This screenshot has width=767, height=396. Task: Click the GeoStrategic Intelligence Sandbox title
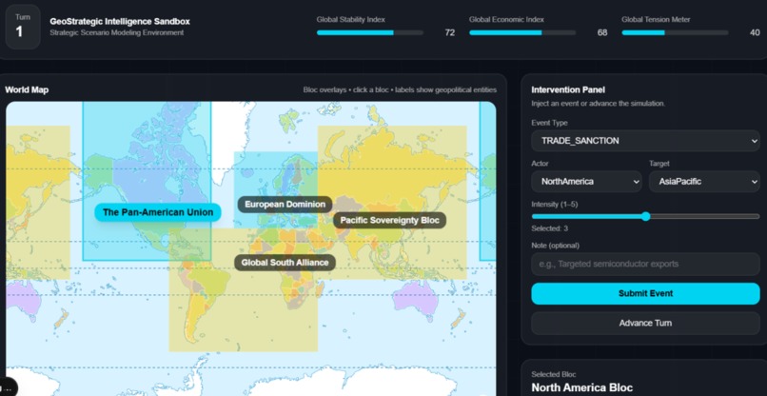[120, 22]
